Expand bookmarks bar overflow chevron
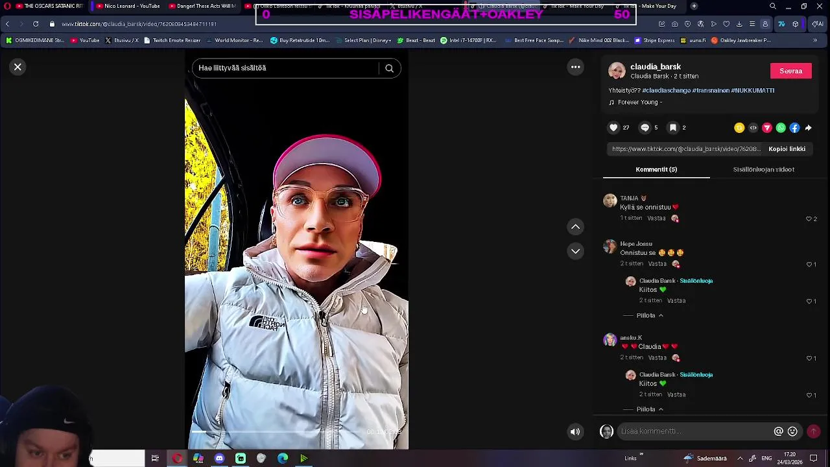Screen dimensions: 830x467 pos(815,40)
